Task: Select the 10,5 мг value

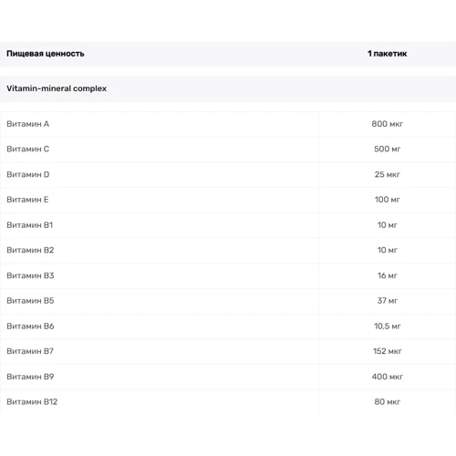Action: click(387, 326)
